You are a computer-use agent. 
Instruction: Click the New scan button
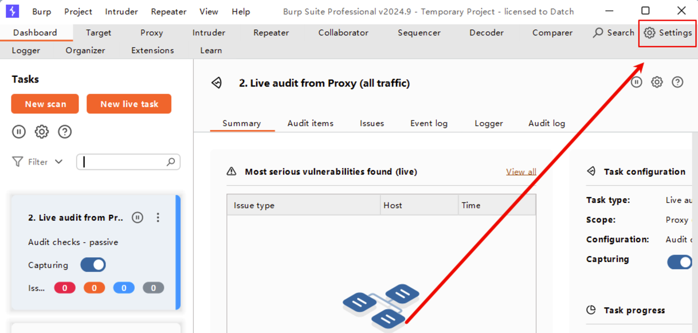click(x=45, y=104)
